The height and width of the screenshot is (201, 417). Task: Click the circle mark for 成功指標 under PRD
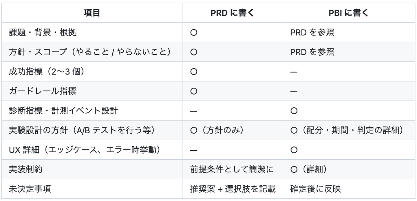[194, 72]
